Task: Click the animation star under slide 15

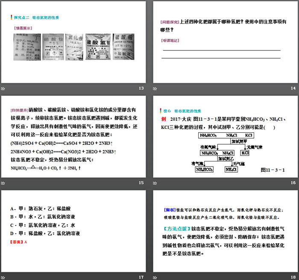Action: 3,183
